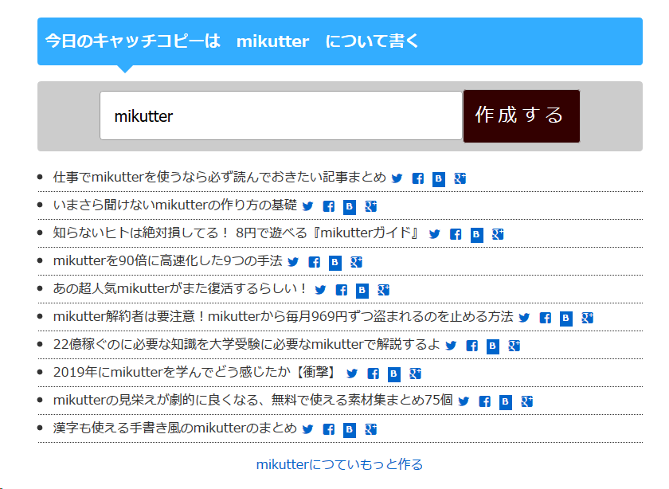Focus the mikutter keyword input field

[280, 116]
